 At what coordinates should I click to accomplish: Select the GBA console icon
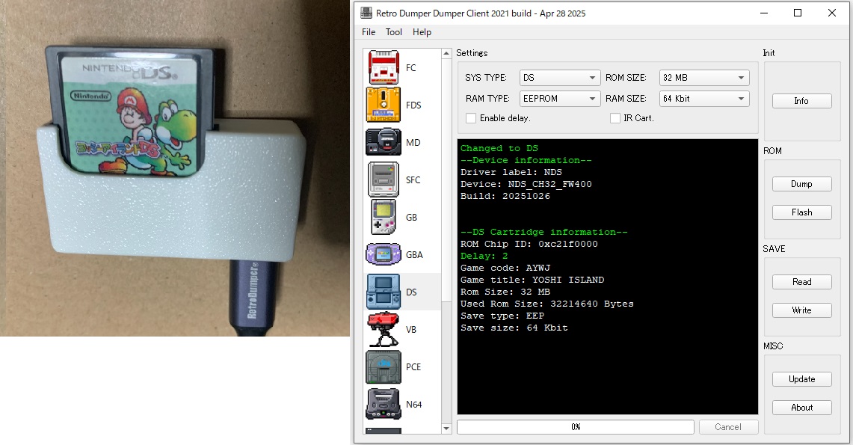[384, 254]
